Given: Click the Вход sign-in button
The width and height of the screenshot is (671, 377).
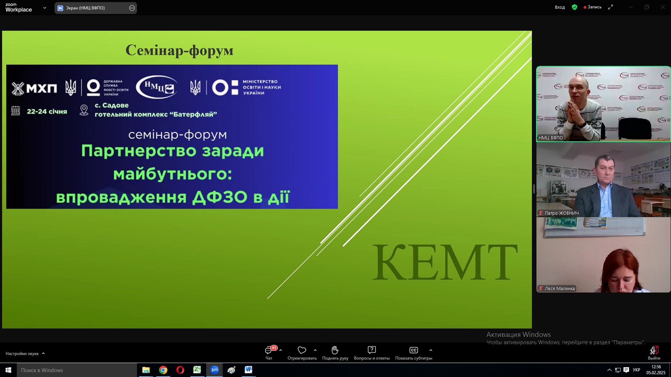Looking at the screenshot, I should click(x=560, y=7).
